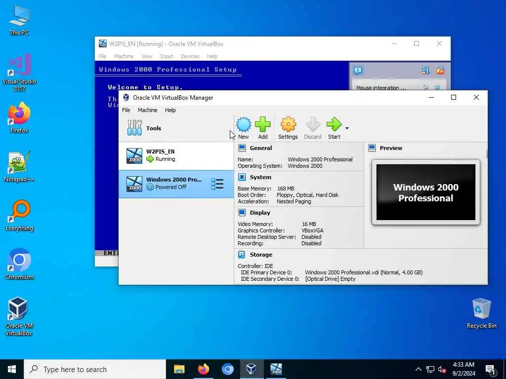
Task: Open Oracle VM VirtualBox desktop shortcut
Action: click(x=19, y=316)
